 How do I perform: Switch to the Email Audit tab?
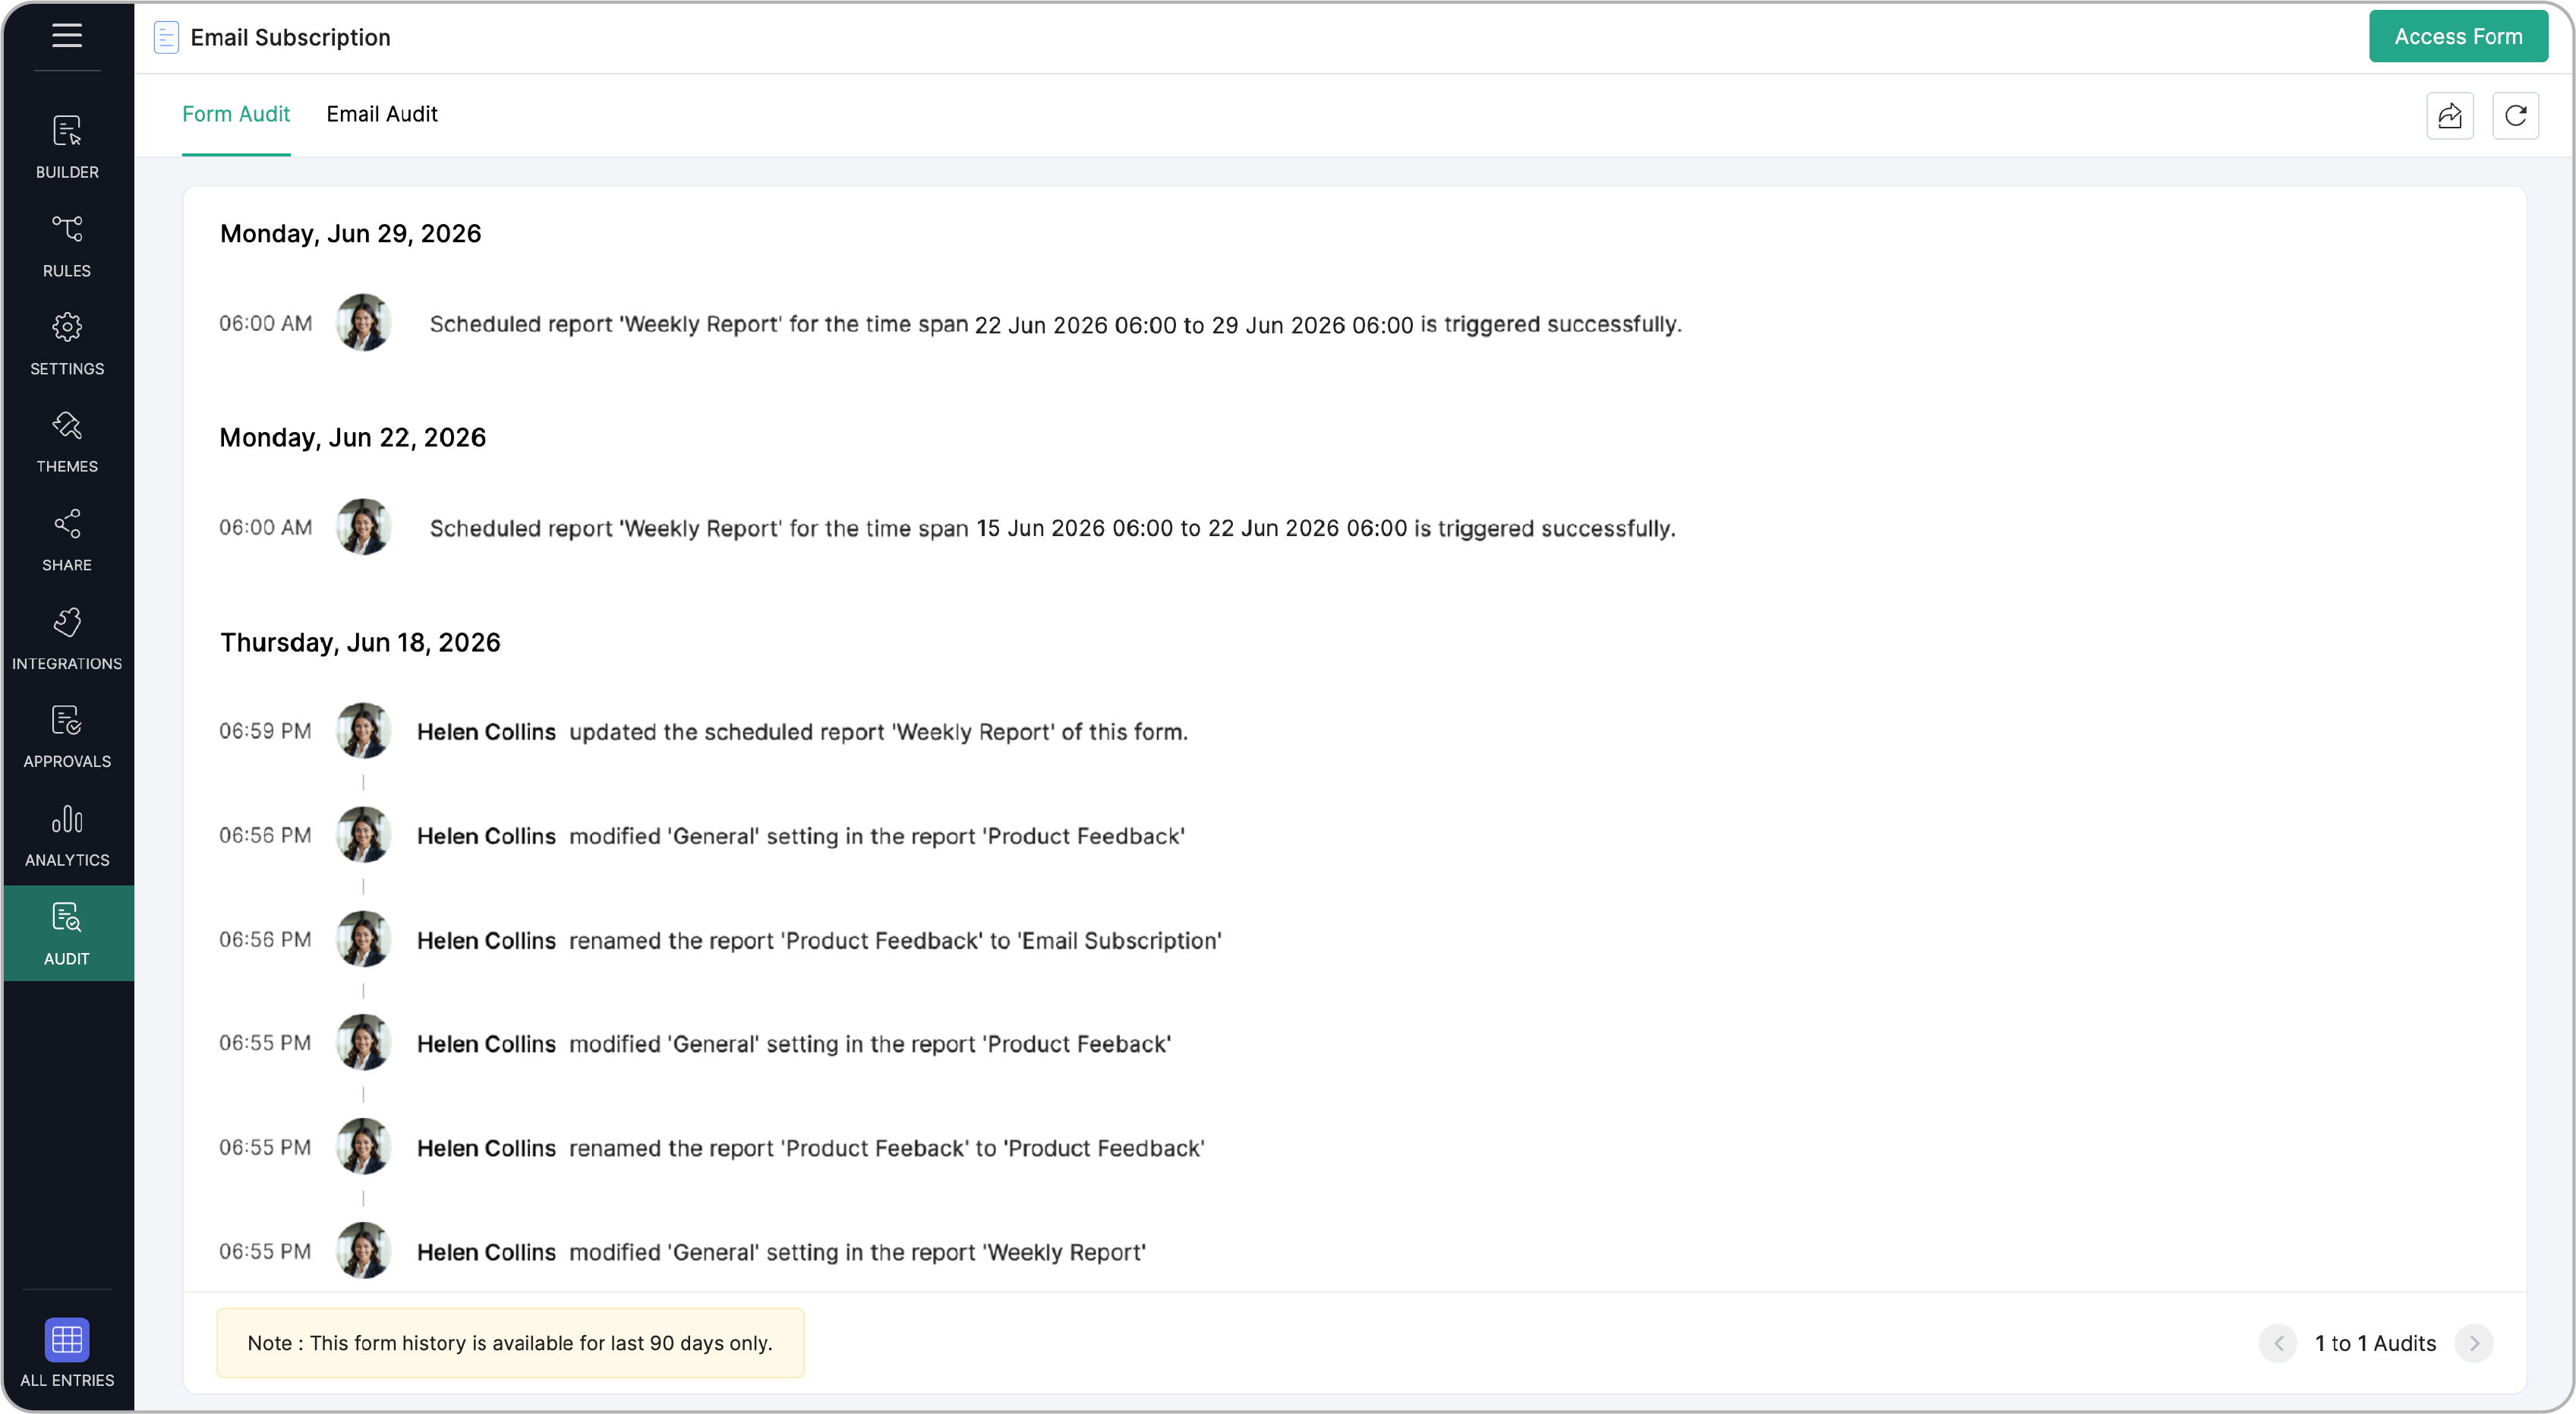(381, 114)
